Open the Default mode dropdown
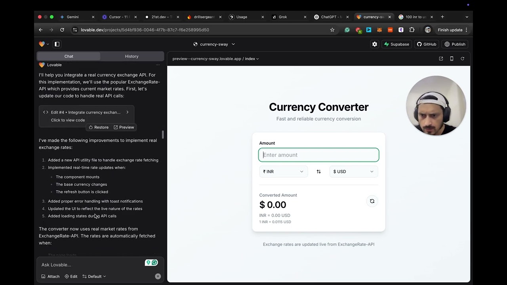This screenshot has height=285, width=507. 94,276
